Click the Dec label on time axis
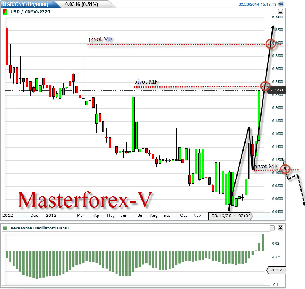Image resolution: width=305 pixels, height=289 pixels. (x=34, y=216)
